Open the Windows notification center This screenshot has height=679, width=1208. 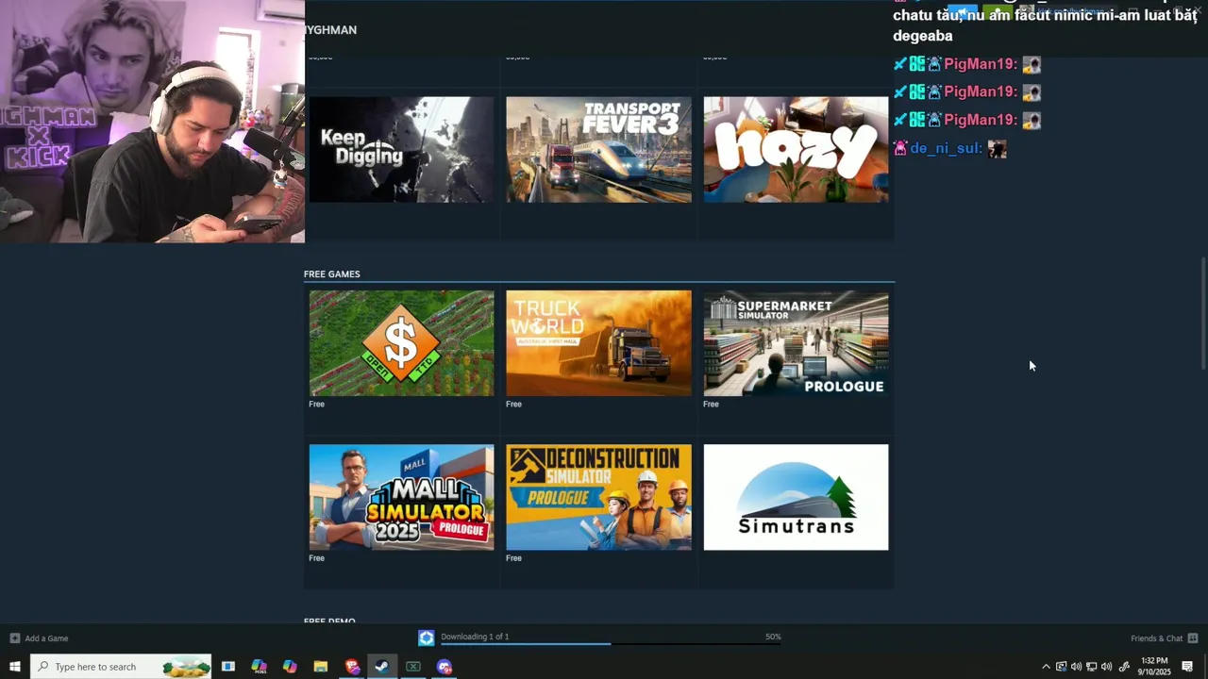[x=1187, y=667]
